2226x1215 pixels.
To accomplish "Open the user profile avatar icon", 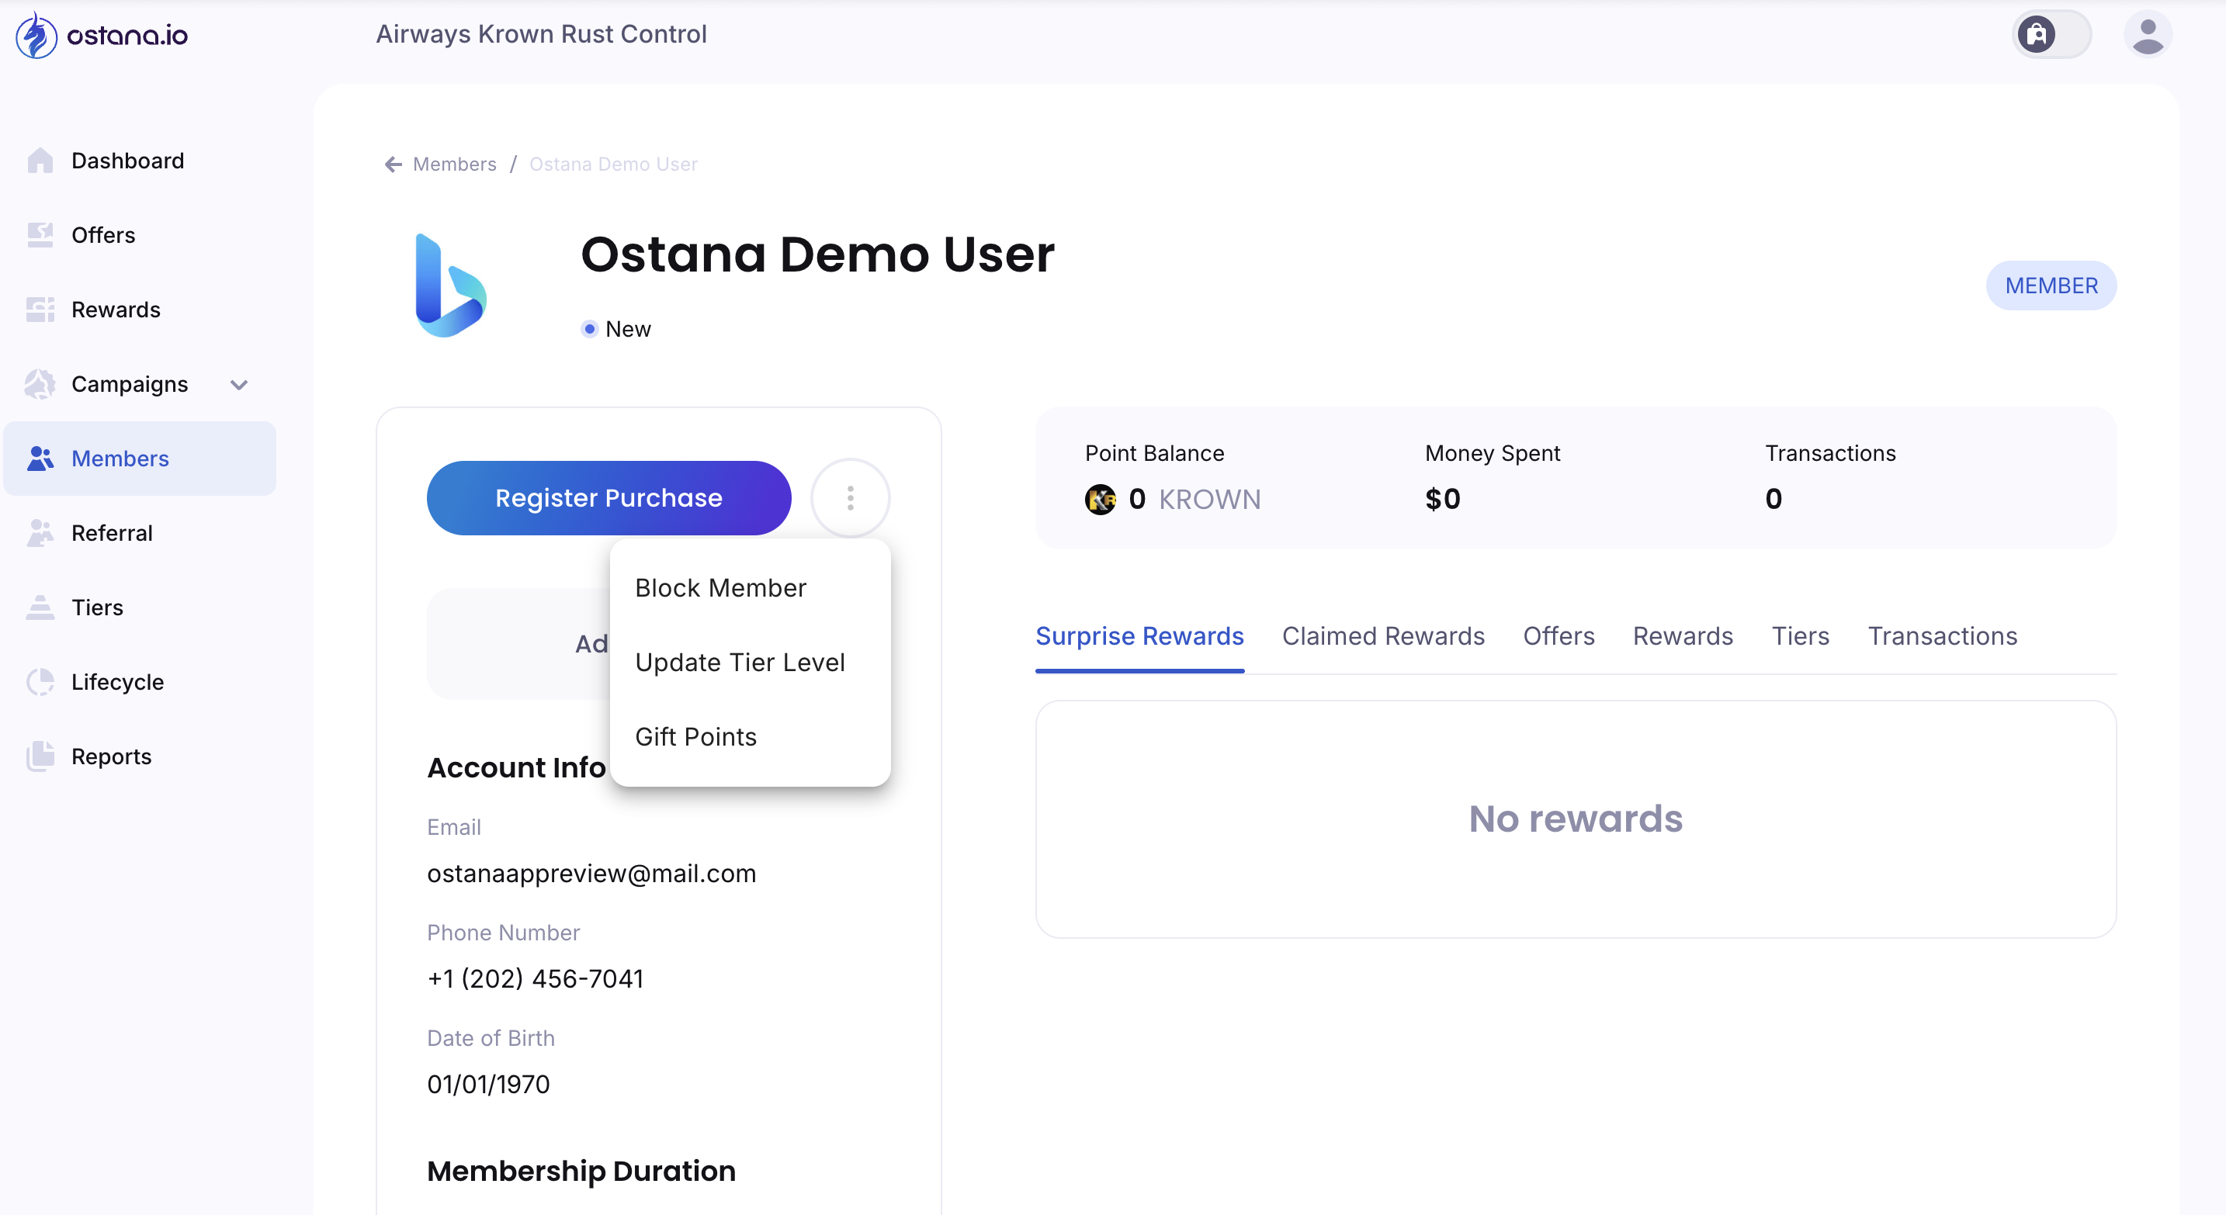I will click(x=2148, y=35).
